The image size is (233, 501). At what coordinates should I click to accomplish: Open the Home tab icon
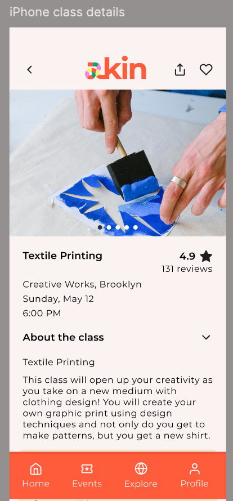tap(36, 469)
